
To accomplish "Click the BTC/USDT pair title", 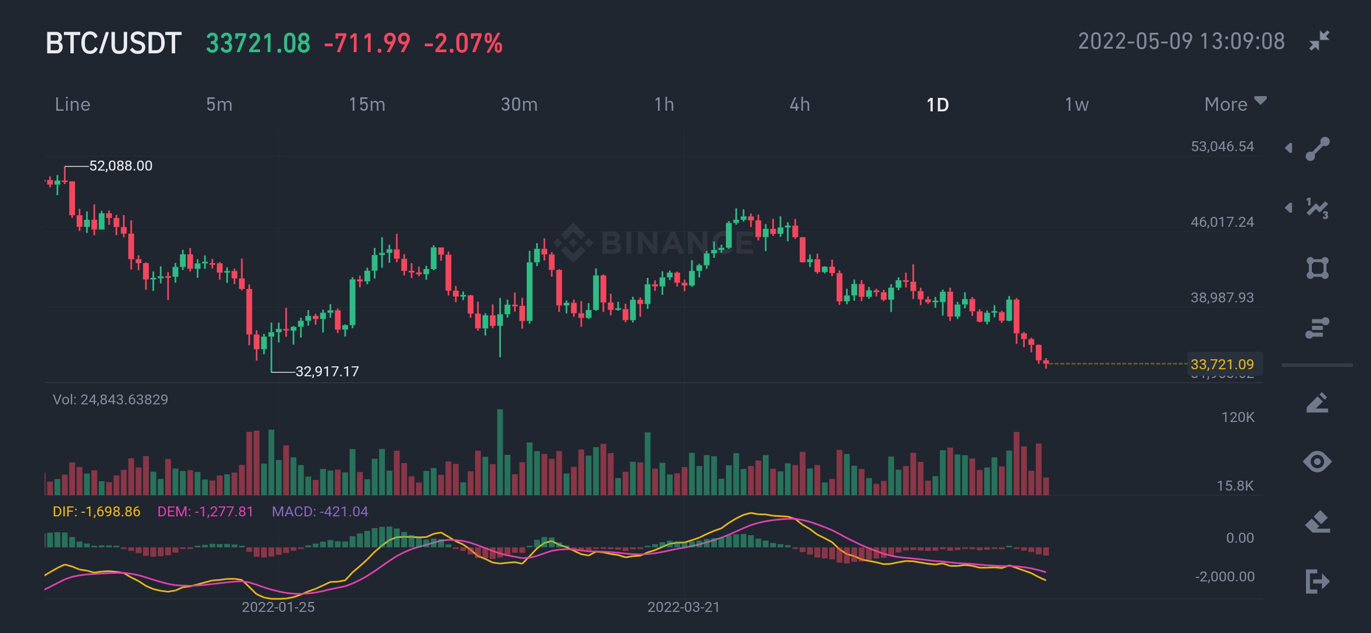I will [x=114, y=43].
